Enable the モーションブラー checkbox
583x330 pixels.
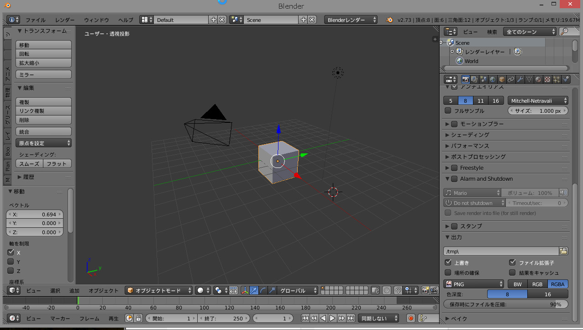[x=454, y=124]
